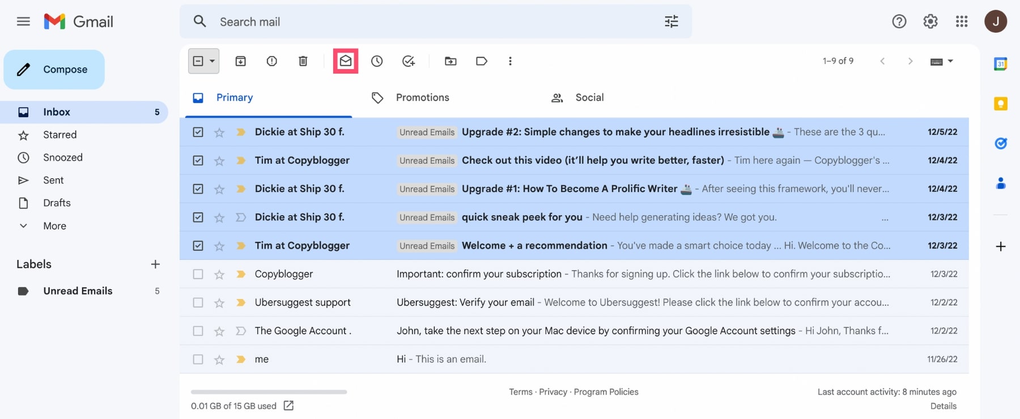Mark selected emails as read
This screenshot has width=1020, height=419.
coord(346,61)
